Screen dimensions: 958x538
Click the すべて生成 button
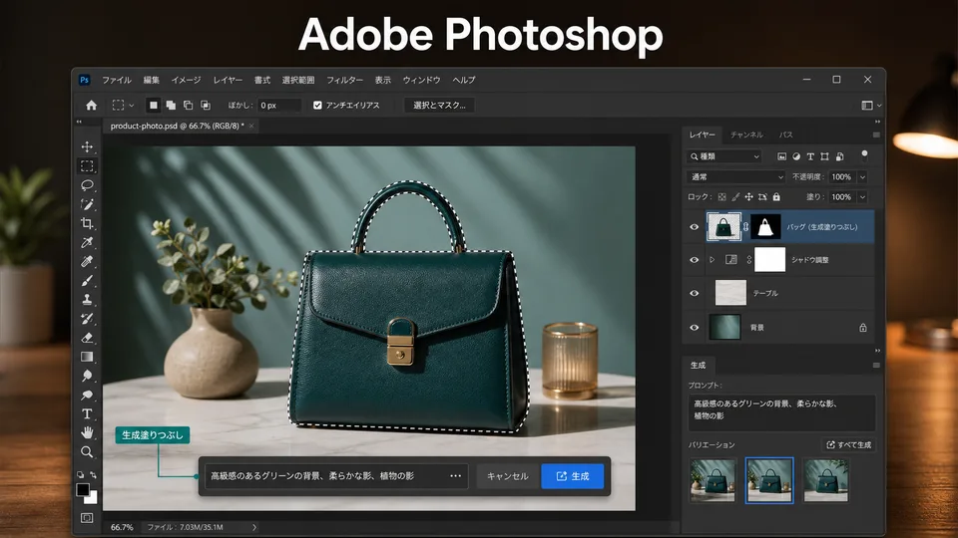coord(848,444)
